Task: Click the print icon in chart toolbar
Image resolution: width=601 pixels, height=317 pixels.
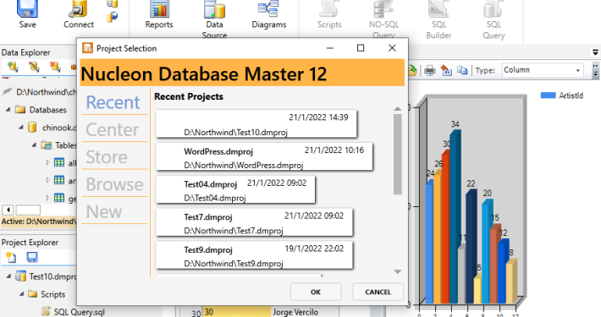Action: pyautogui.click(x=430, y=70)
